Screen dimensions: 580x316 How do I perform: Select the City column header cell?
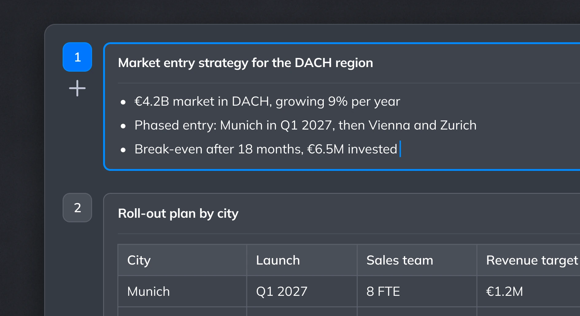pos(182,260)
